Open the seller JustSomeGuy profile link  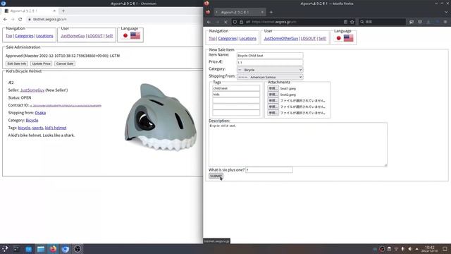pos(32,90)
